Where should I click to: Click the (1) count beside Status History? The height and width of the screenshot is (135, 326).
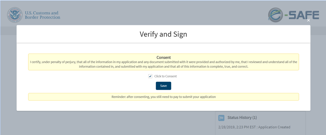pyautogui.click(x=254, y=118)
